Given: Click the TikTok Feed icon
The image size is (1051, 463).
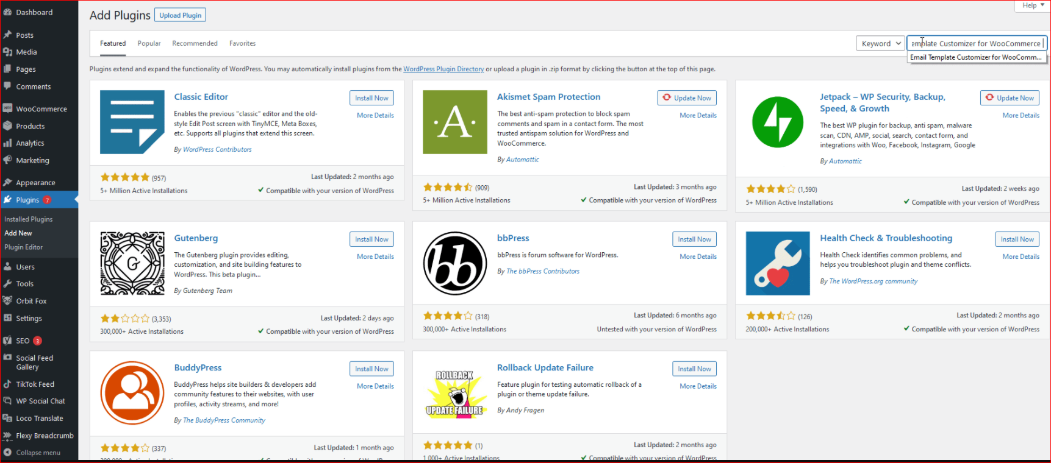Looking at the screenshot, I should tap(7, 384).
